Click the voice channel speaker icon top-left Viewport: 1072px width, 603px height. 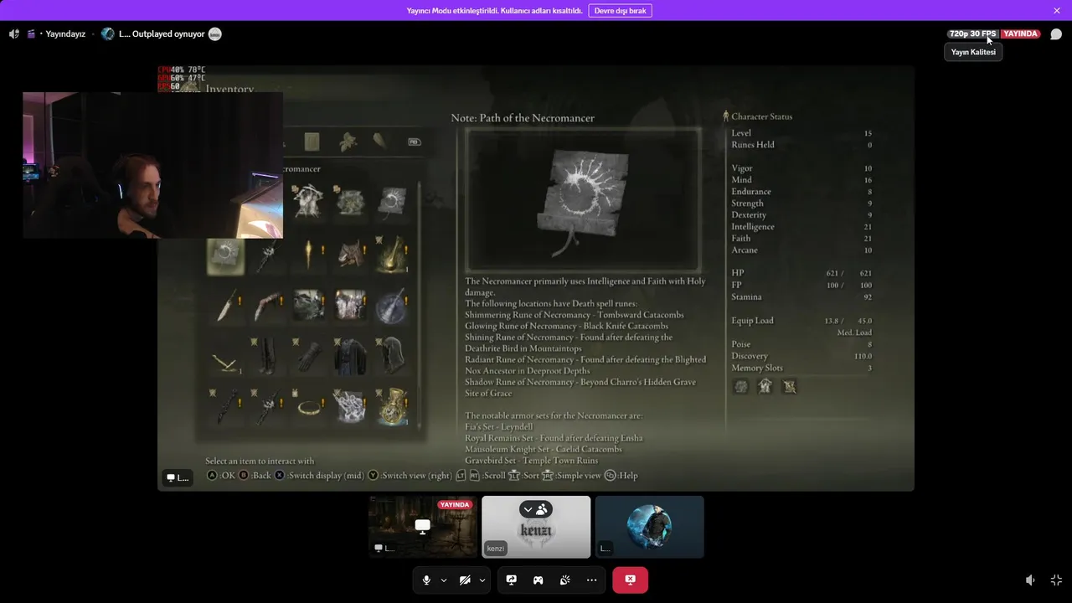13,34
